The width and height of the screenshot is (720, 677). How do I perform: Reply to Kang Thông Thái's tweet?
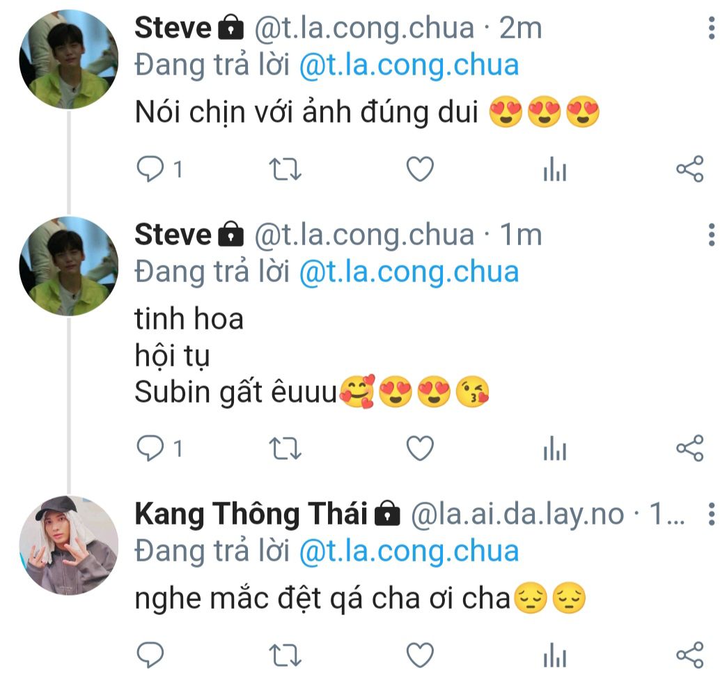[150, 655]
